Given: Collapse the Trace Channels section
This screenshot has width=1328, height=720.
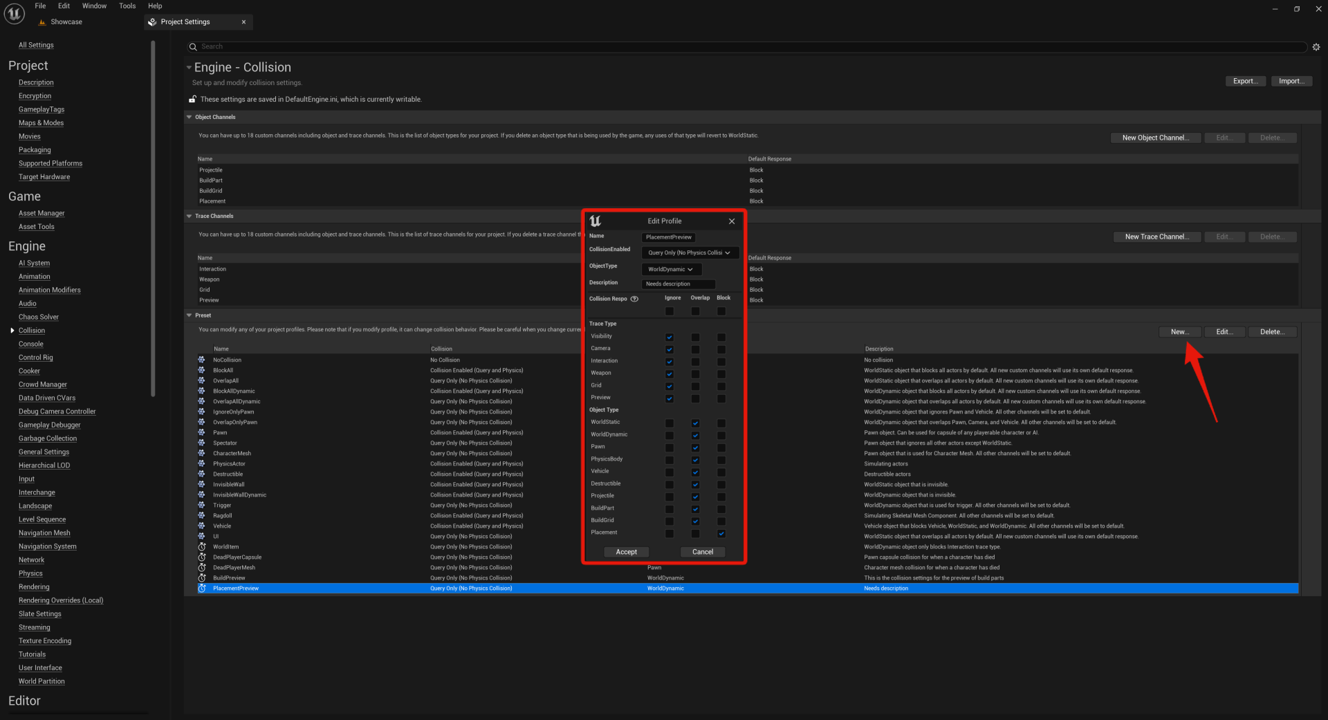Looking at the screenshot, I should coord(190,216).
